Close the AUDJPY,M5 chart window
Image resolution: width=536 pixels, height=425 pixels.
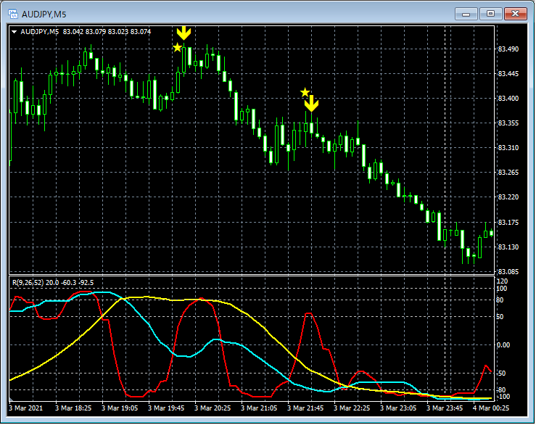pyautogui.click(x=516, y=14)
